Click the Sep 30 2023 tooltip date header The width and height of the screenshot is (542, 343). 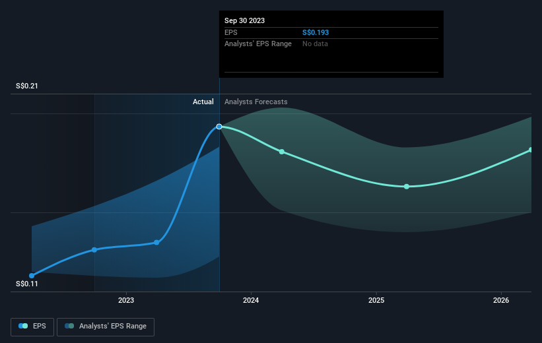[x=245, y=20]
